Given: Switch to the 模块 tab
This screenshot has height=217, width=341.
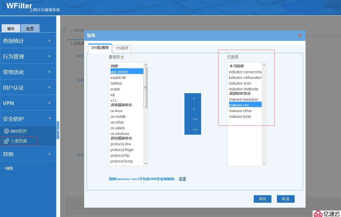Looking at the screenshot, I should click(x=11, y=29).
